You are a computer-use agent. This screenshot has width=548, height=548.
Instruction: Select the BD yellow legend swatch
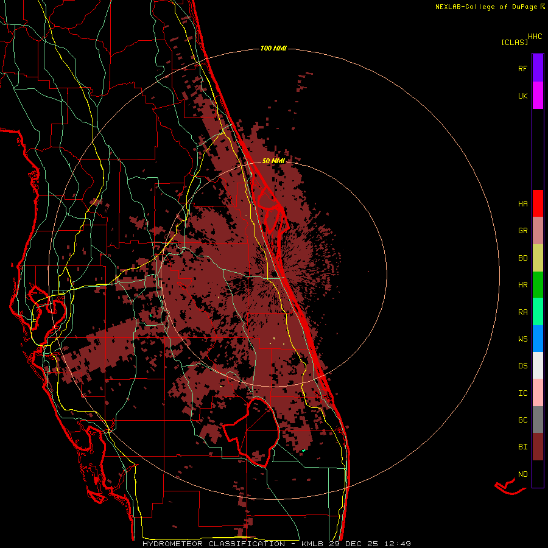[x=538, y=258]
